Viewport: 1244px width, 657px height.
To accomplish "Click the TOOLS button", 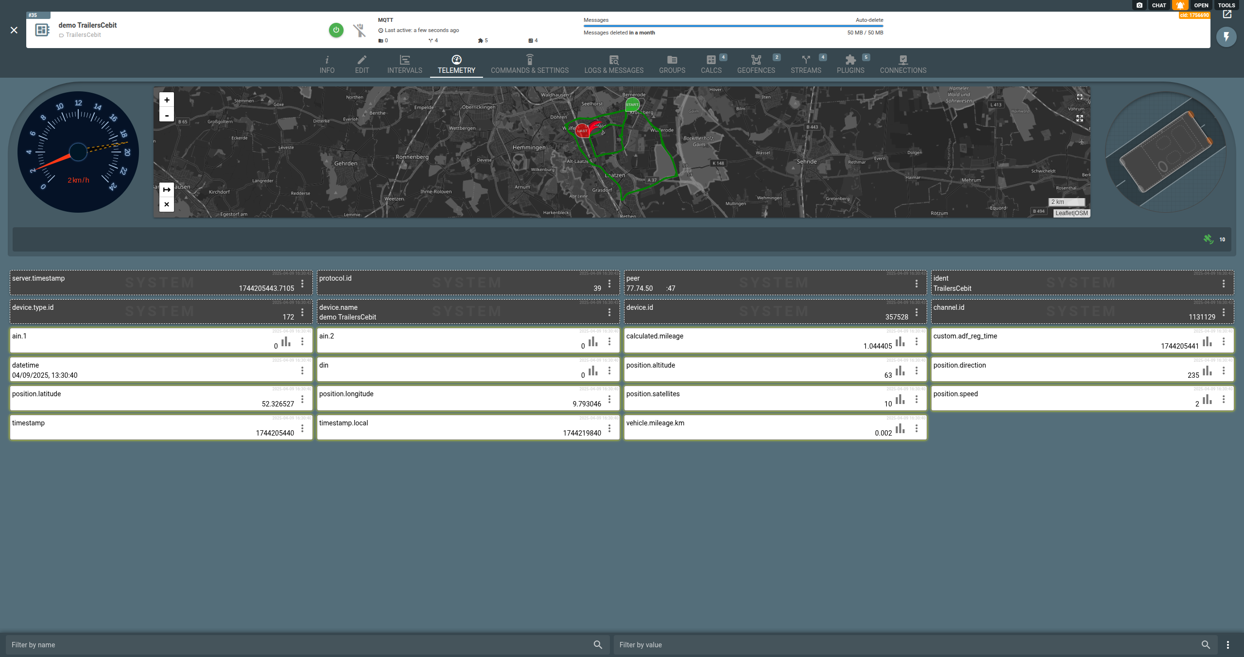I will coord(1226,5).
